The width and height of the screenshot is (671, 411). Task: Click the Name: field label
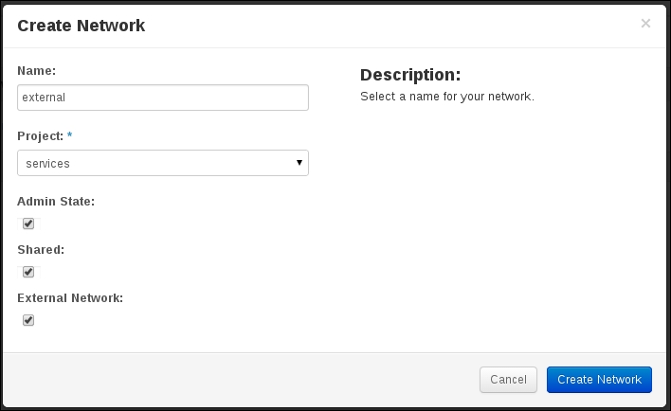pyautogui.click(x=36, y=71)
